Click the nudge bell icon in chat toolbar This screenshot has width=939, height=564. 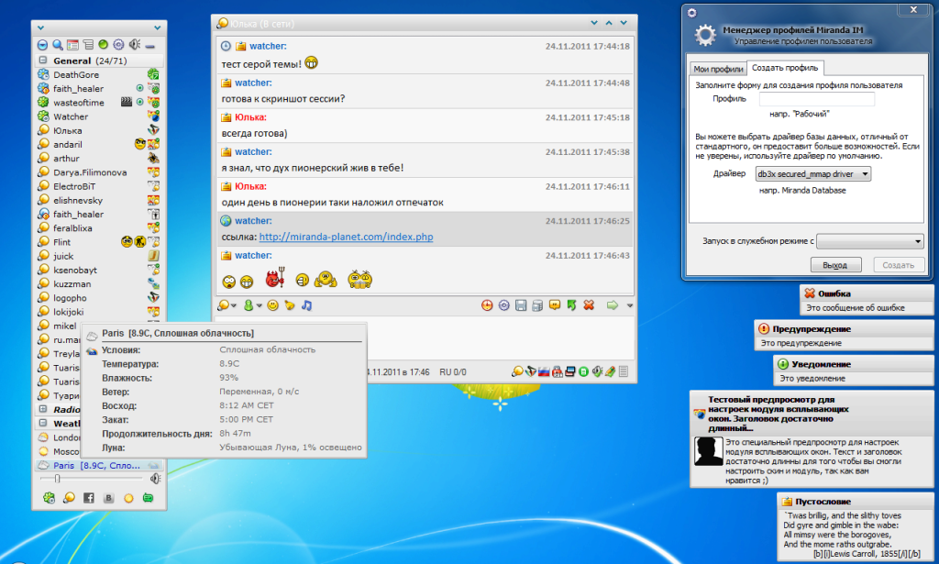point(290,305)
